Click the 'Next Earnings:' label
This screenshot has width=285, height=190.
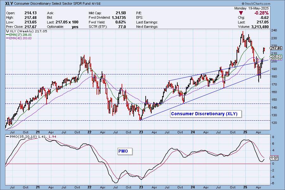(147, 27)
